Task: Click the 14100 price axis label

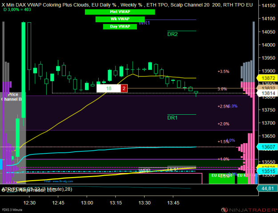Action: coord(268,19)
